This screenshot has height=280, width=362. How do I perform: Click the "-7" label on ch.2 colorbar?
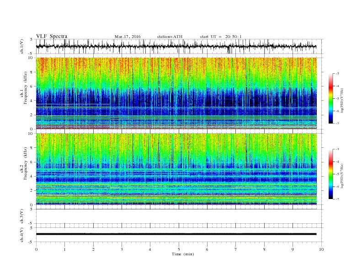[x=337, y=199]
